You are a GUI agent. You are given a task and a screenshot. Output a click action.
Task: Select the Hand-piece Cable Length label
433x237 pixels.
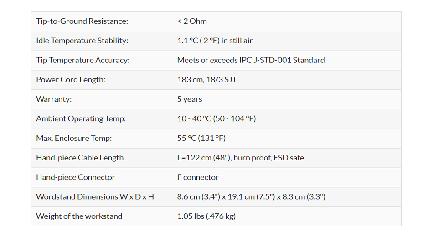pos(80,158)
